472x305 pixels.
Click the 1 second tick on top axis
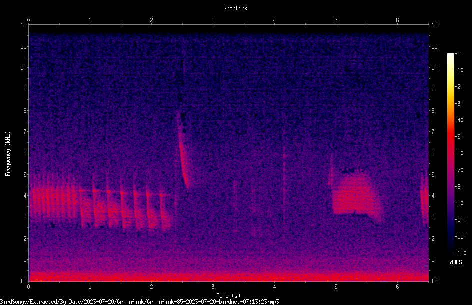pos(90,20)
